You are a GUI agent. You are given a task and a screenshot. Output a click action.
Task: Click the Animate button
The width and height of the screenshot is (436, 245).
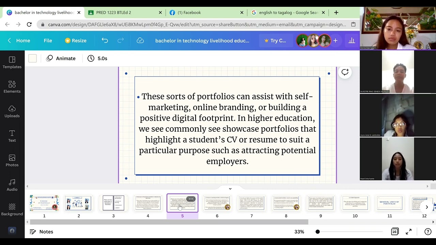pyautogui.click(x=61, y=59)
